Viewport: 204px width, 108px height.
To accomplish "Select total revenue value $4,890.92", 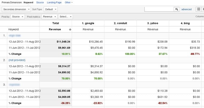I will click(x=64, y=72).
